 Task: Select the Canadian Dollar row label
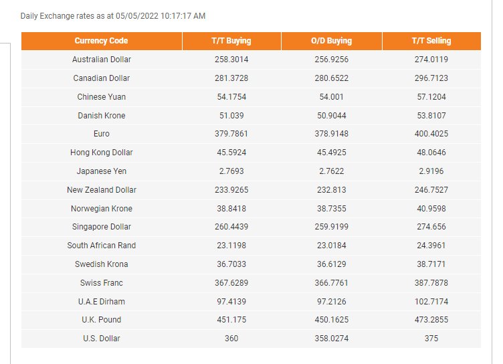point(102,78)
